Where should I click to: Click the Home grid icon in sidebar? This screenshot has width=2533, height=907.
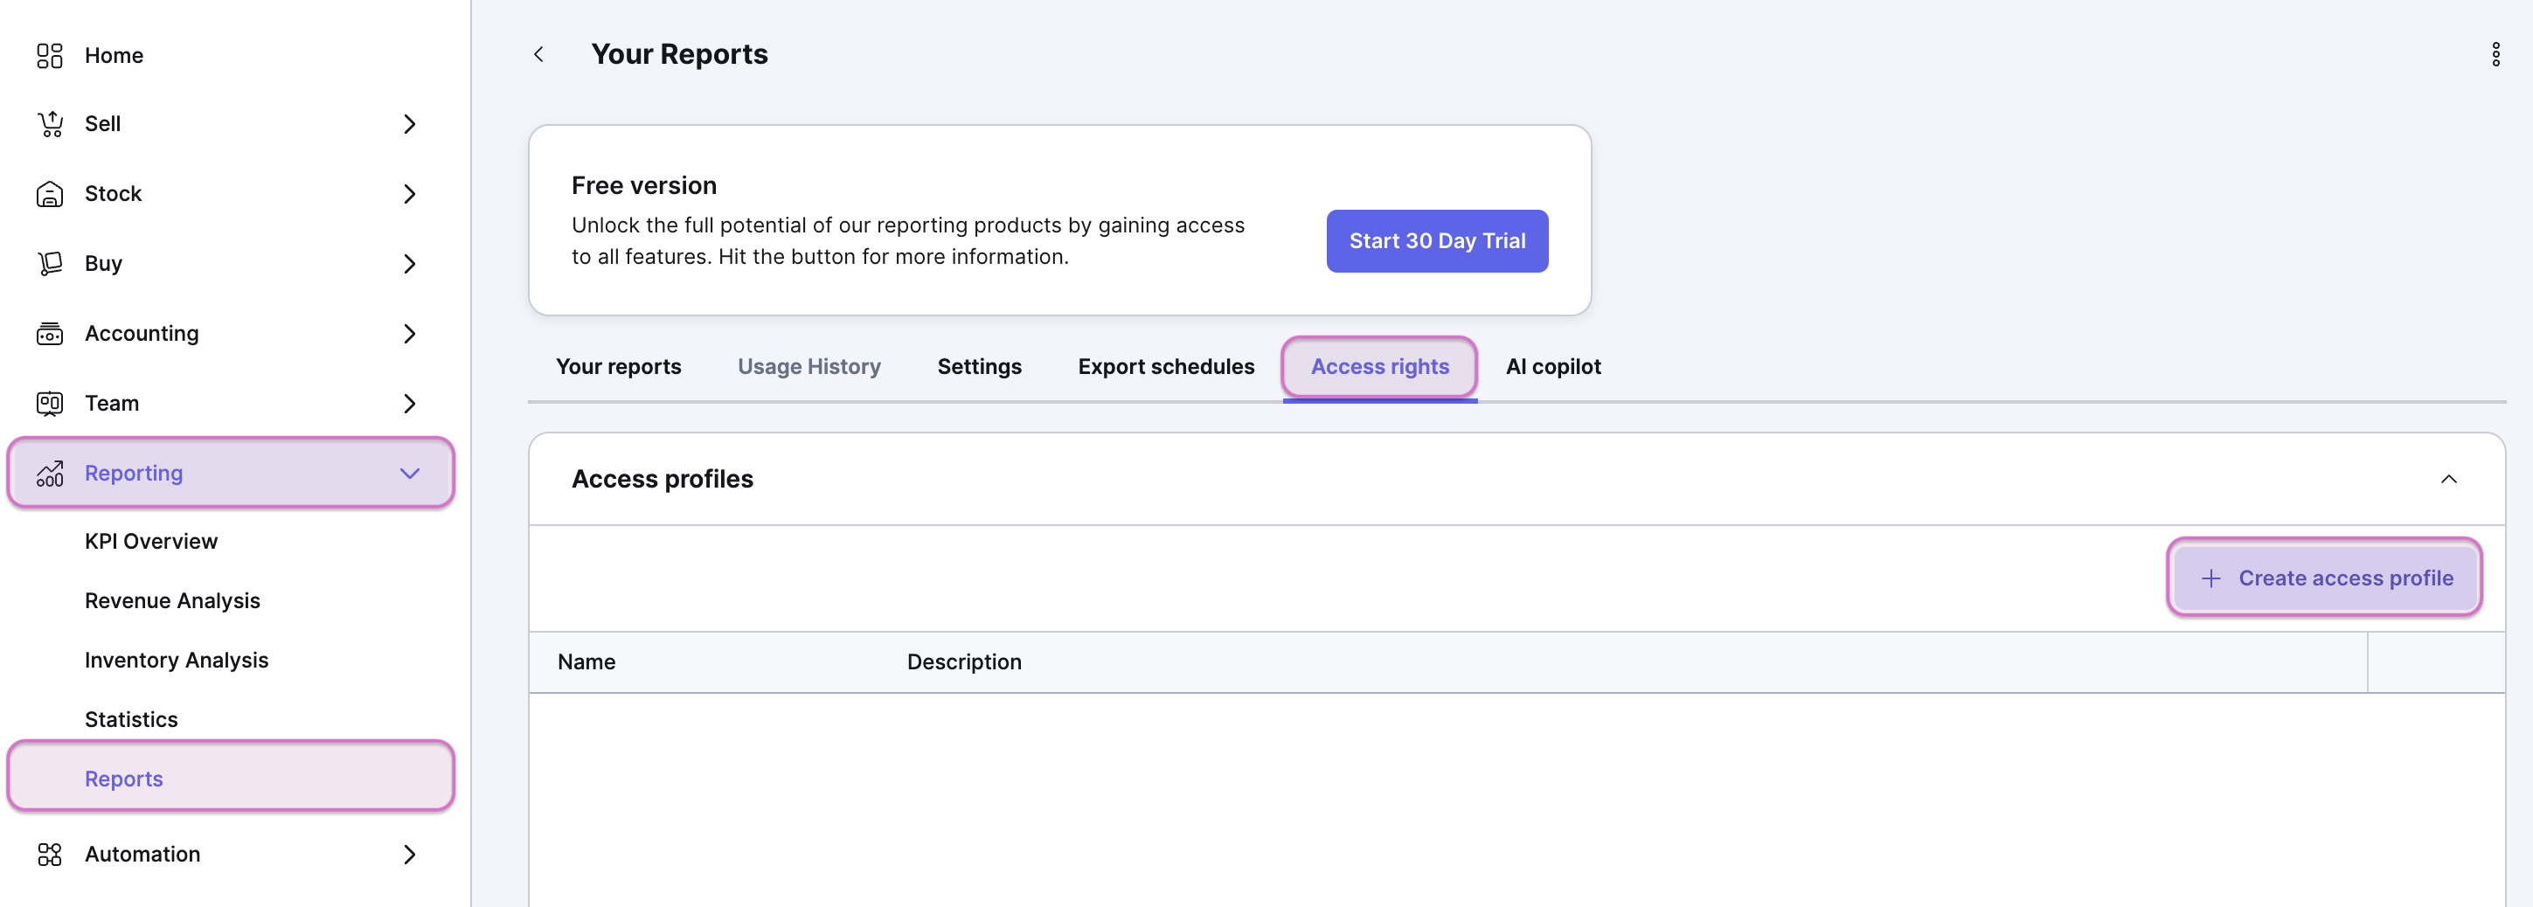coord(49,56)
